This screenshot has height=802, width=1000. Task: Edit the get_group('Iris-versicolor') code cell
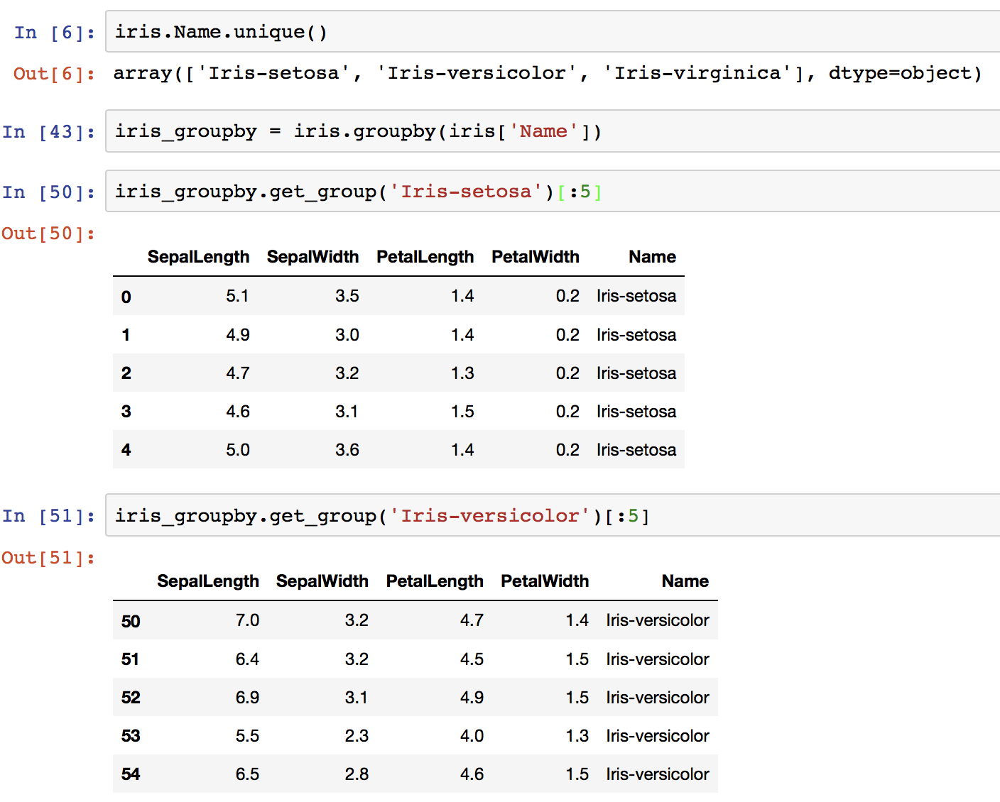[x=497, y=516]
